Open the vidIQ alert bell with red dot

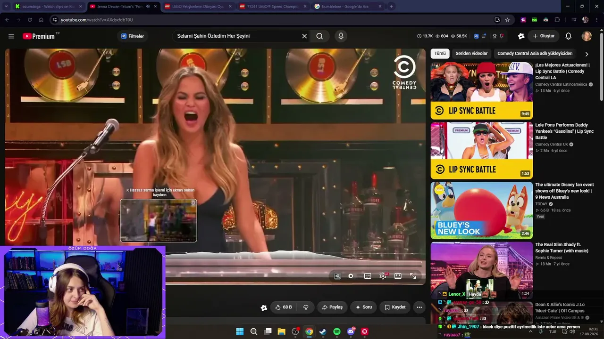[x=501, y=36]
